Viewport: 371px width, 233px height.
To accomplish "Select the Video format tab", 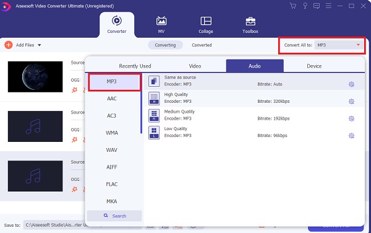I will click(195, 66).
